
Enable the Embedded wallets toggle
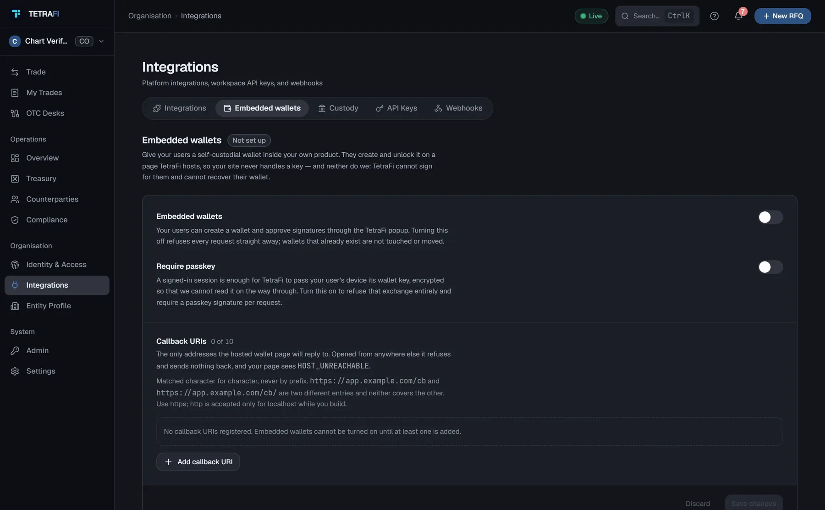pyautogui.click(x=770, y=217)
